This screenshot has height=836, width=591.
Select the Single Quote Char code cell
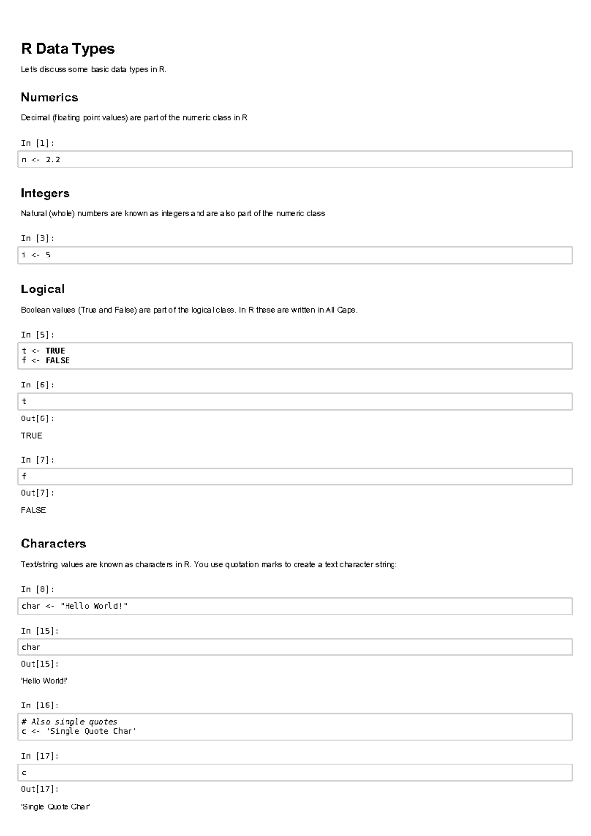click(295, 727)
